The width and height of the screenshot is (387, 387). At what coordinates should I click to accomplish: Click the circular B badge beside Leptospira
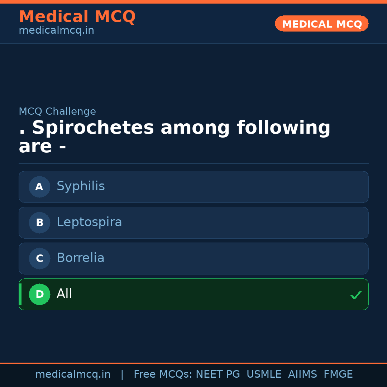39,223
